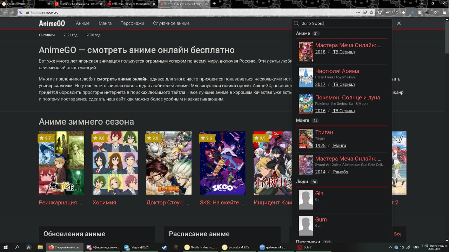Open the 2020 год link
Image resolution: width=449 pixels, height=252 pixels.
pos(93,35)
